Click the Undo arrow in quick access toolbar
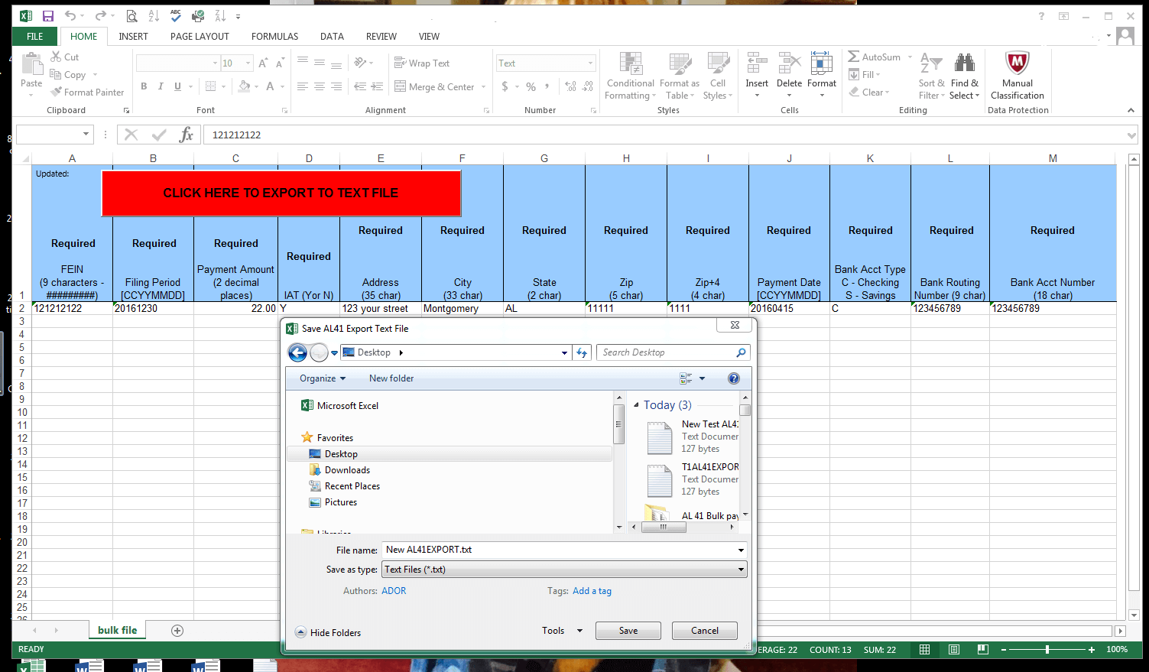Viewport: 1149px width, 672px height. [70, 15]
